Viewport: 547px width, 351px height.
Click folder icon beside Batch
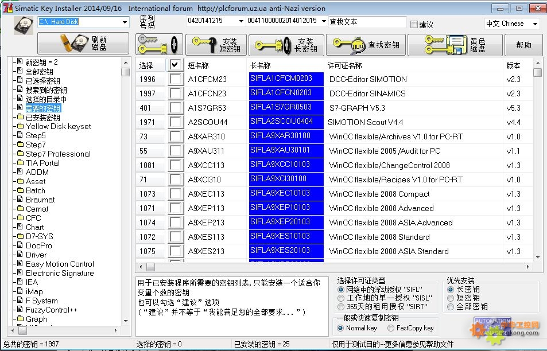(20, 190)
